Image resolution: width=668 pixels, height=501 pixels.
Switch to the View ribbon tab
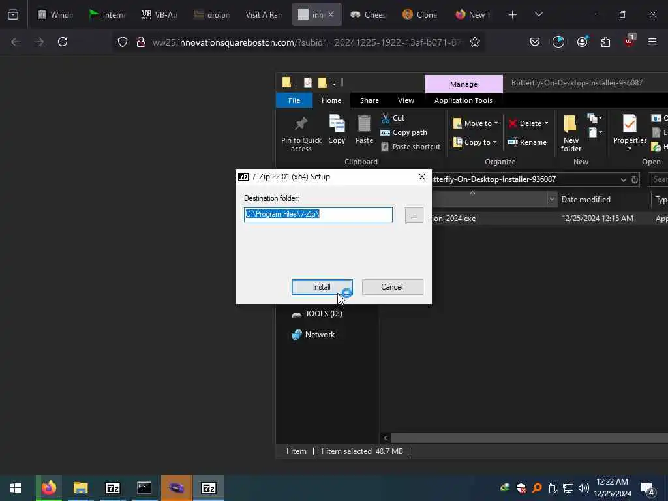point(406,100)
